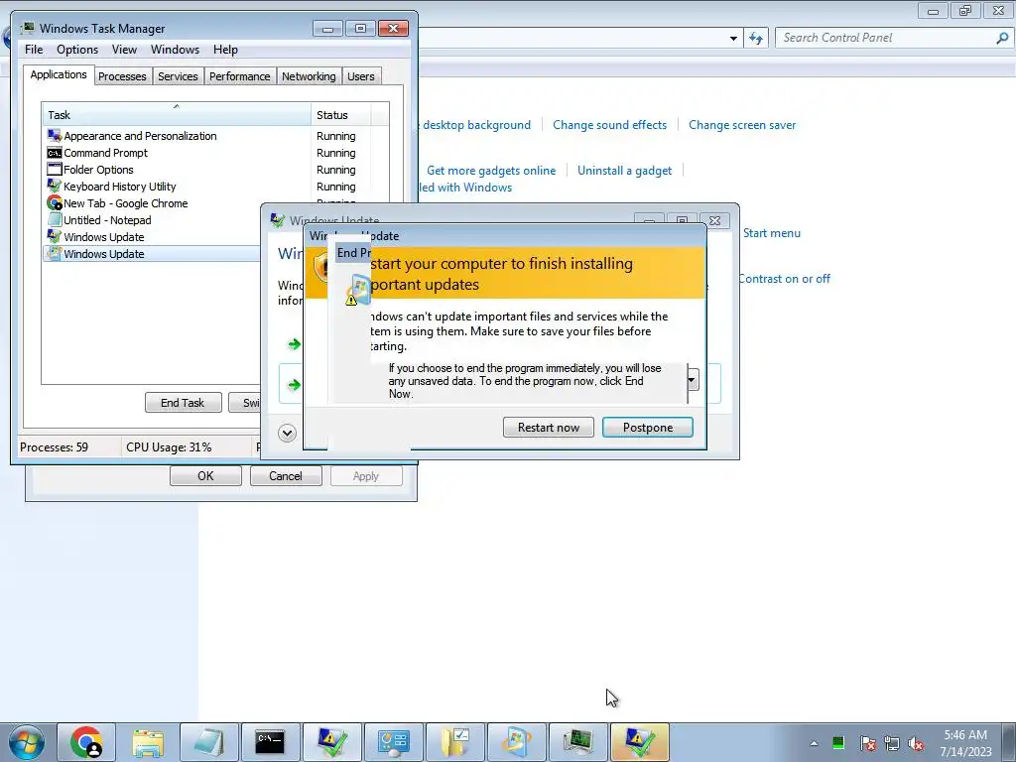Open Task Manager Options menu
Screen dimensions: 1016x762
77,50
